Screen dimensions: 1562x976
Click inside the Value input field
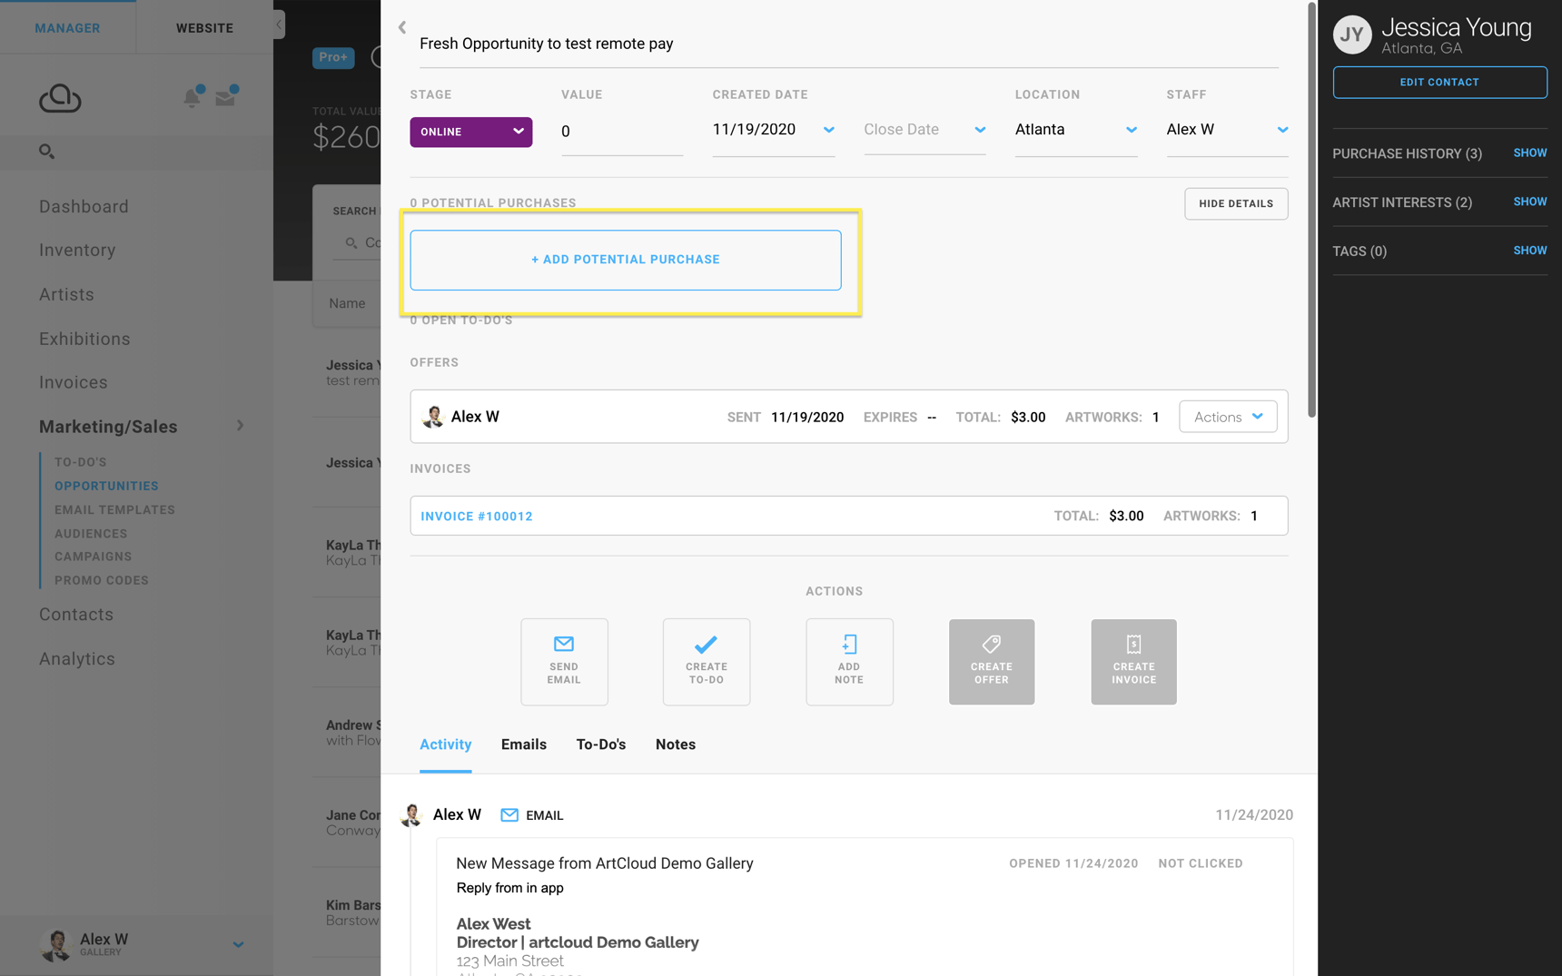621,132
